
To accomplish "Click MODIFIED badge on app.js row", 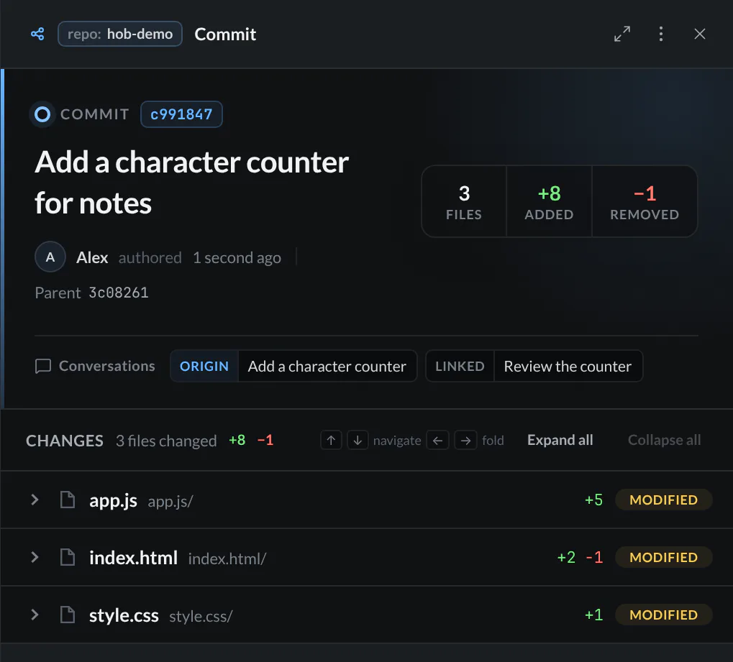I will click(x=663, y=500).
